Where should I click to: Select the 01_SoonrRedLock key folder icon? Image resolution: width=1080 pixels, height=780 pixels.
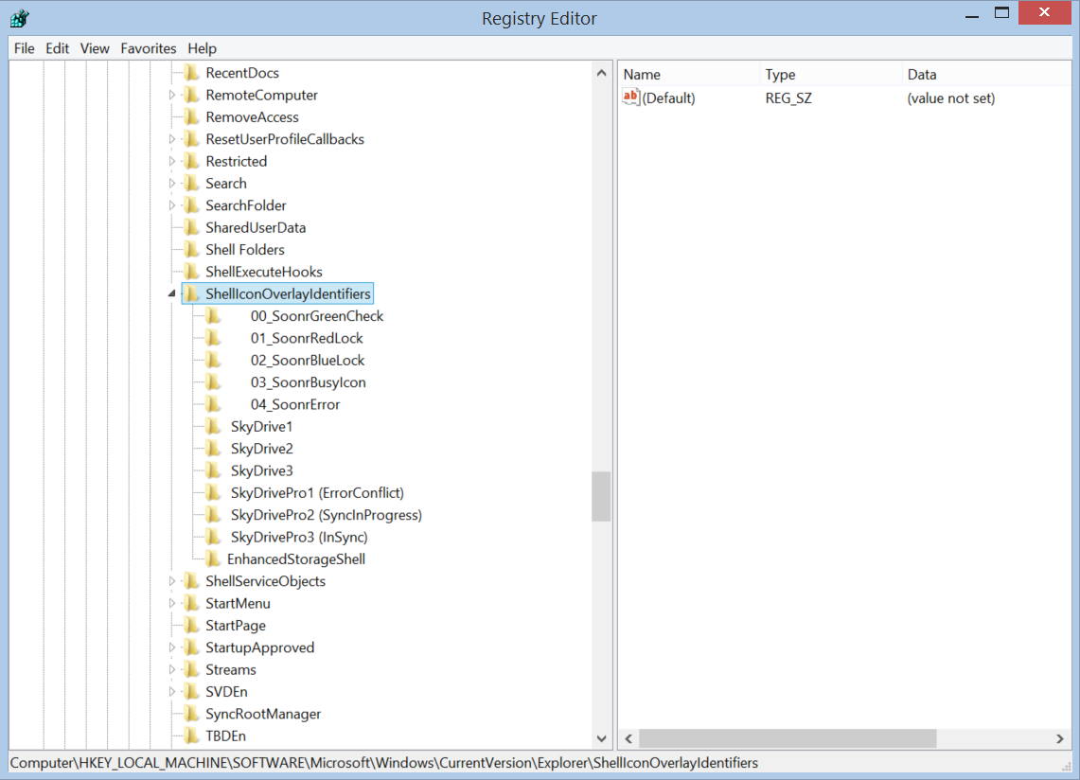(214, 338)
